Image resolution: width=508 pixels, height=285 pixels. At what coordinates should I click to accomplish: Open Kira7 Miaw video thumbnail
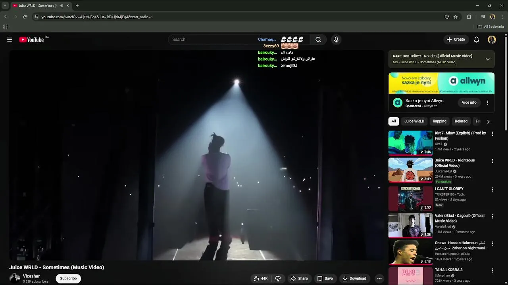[x=410, y=143]
